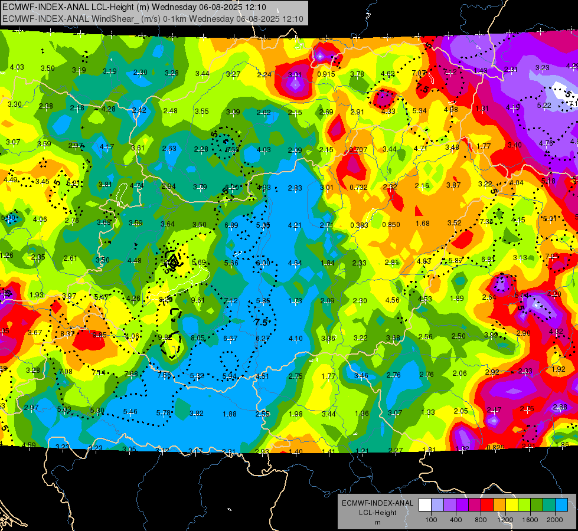Click the wind shear value 6.89
This screenshot has height=531, width=578.
(231, 225)
